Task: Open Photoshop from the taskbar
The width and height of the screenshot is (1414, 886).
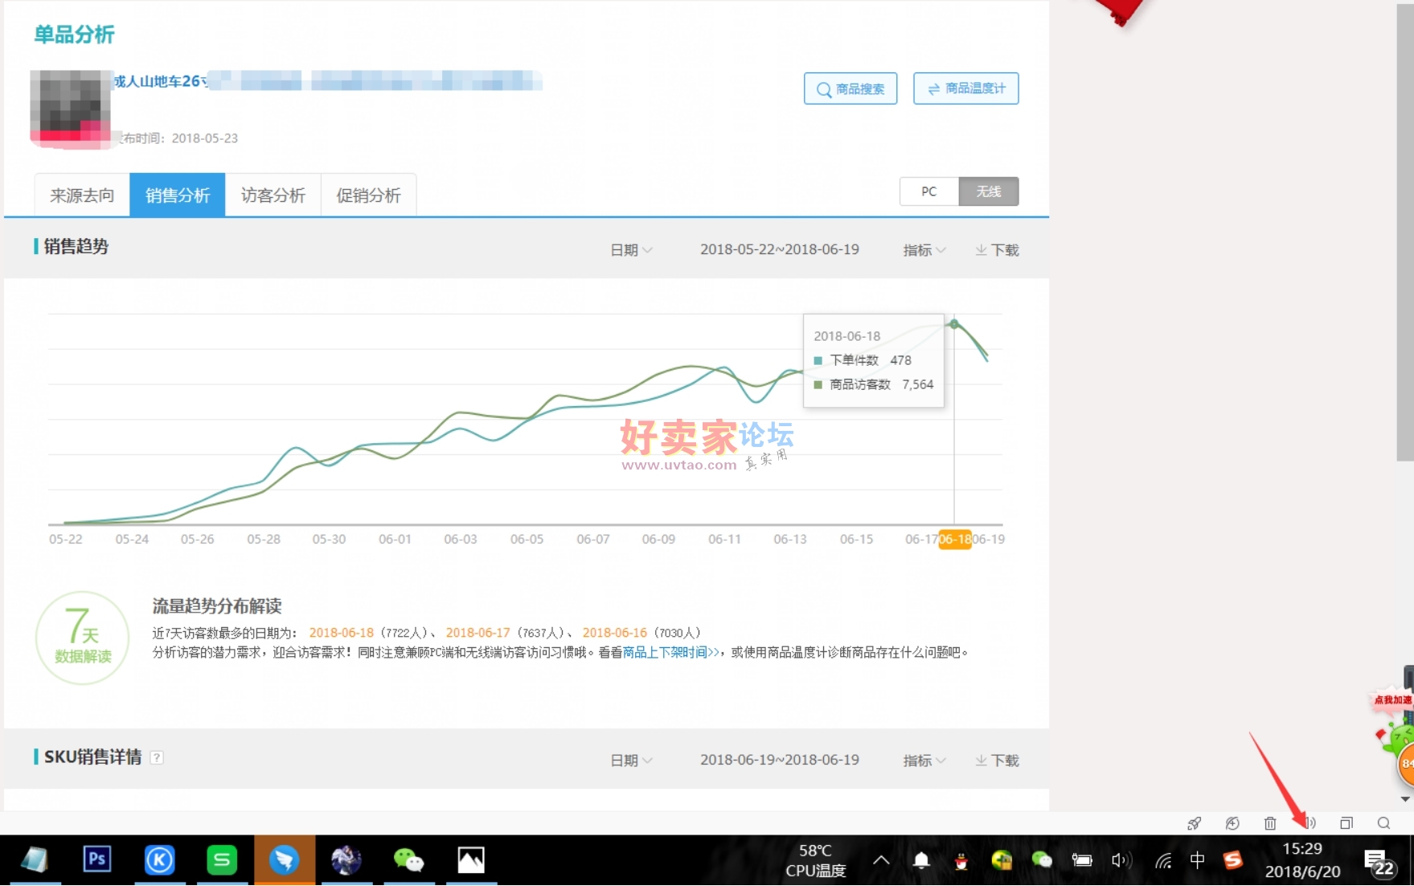Action: [x=97, y=859]
